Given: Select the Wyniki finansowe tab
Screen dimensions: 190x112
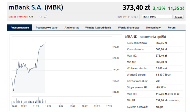Looking at the screenshot, I should (x=129, y=28).
